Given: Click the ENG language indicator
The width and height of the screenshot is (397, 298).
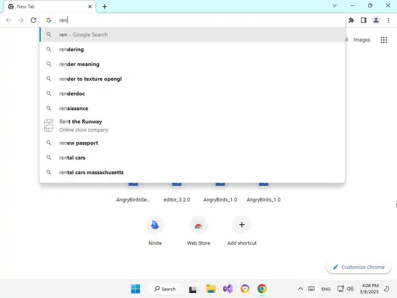Looking at the screenshot, I should pos(326,289).
